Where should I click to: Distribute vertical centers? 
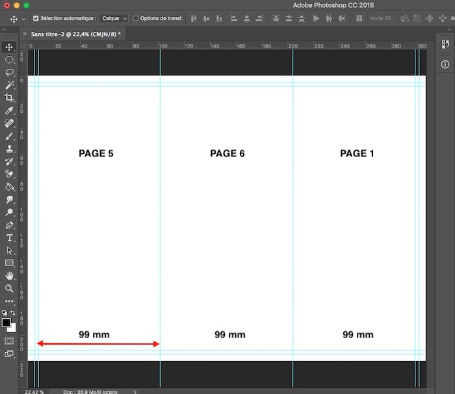tap(289, 19)
